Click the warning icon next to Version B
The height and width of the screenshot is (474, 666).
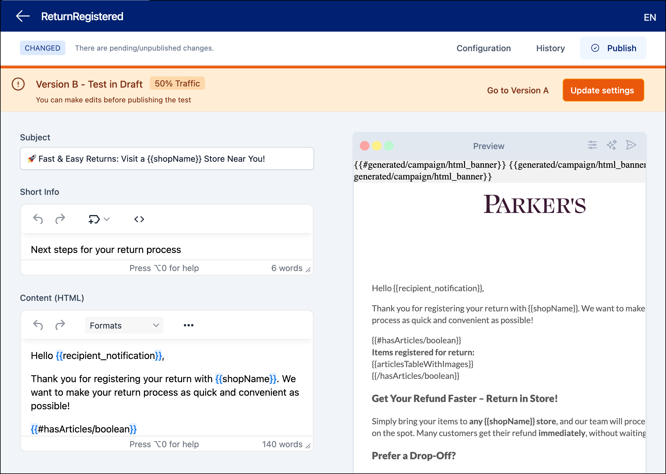pyautogui.click(x=18, y=85)
